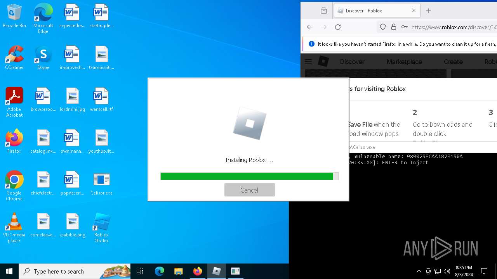
Task: Open Windows Start menu
Action: [x=9, y=271]
